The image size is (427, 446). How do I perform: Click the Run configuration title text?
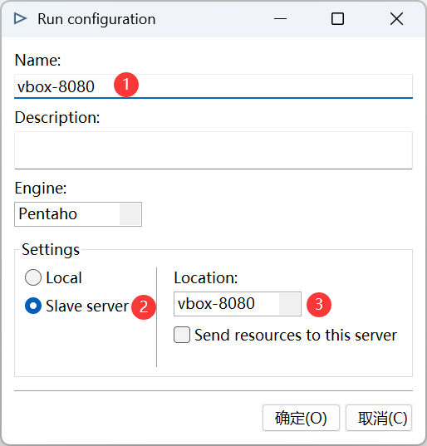pos(96,19)
